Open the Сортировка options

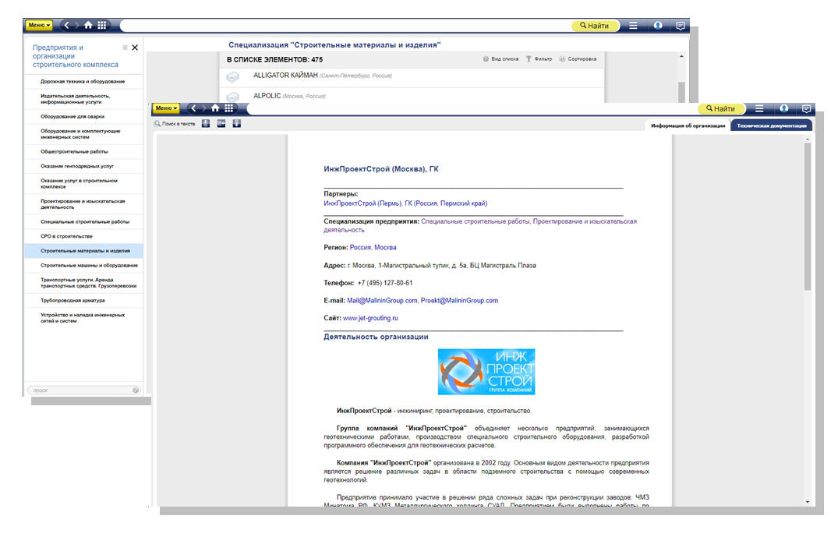pos(578,59)
